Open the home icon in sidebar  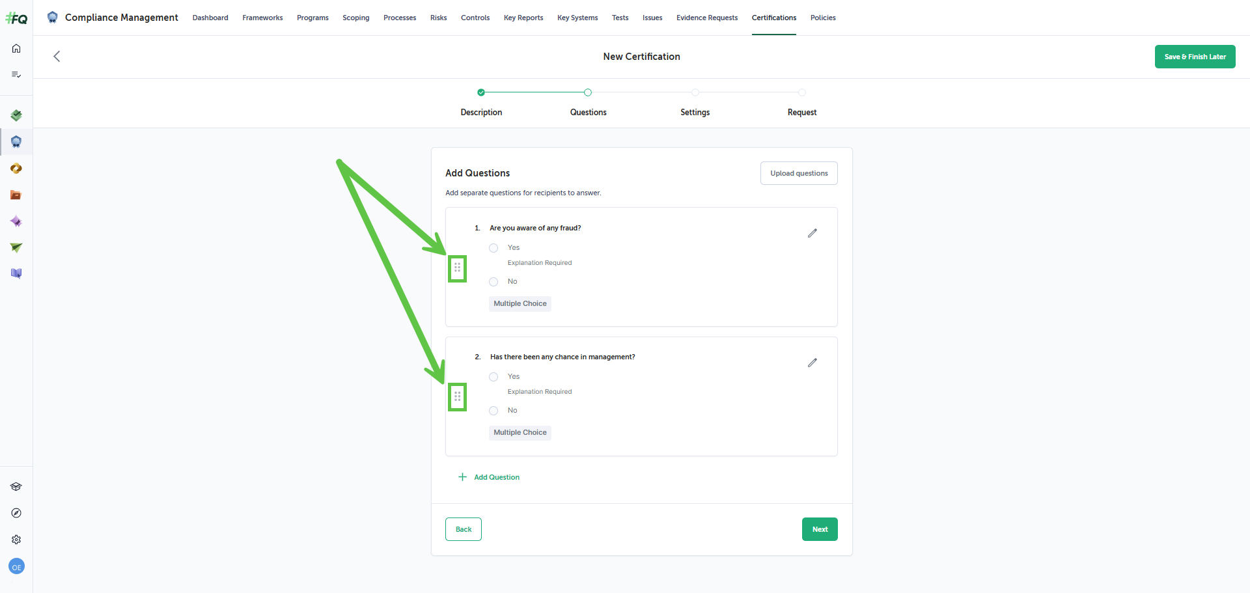(16, 48)
